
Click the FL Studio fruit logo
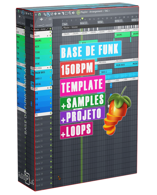(x=117, y=111)
